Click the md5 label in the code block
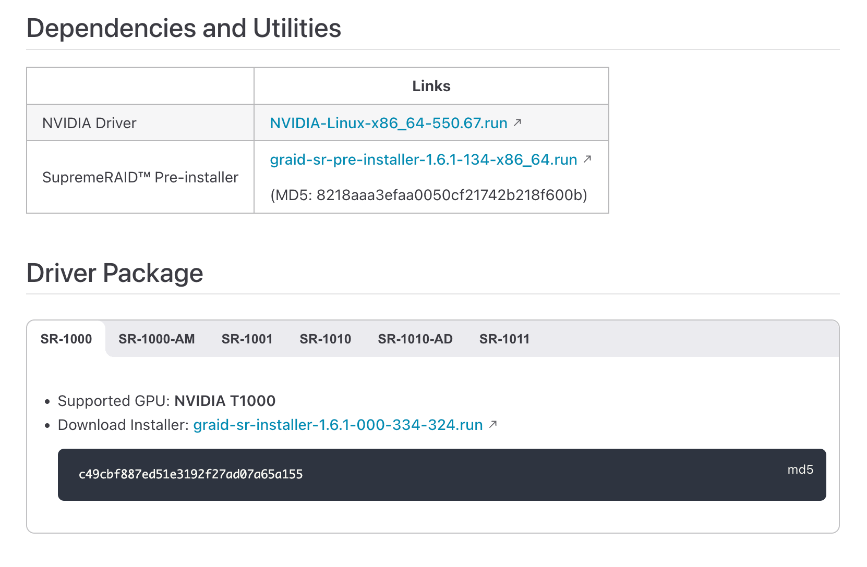Viewport: 867px width, 567px height. coord(800,470)
